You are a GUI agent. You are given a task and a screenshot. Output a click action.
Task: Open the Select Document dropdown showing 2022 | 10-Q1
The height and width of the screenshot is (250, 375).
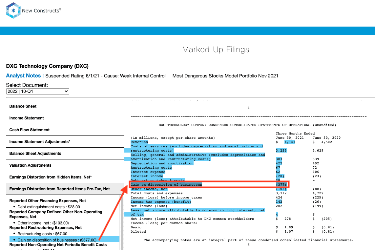pos(37,92)
